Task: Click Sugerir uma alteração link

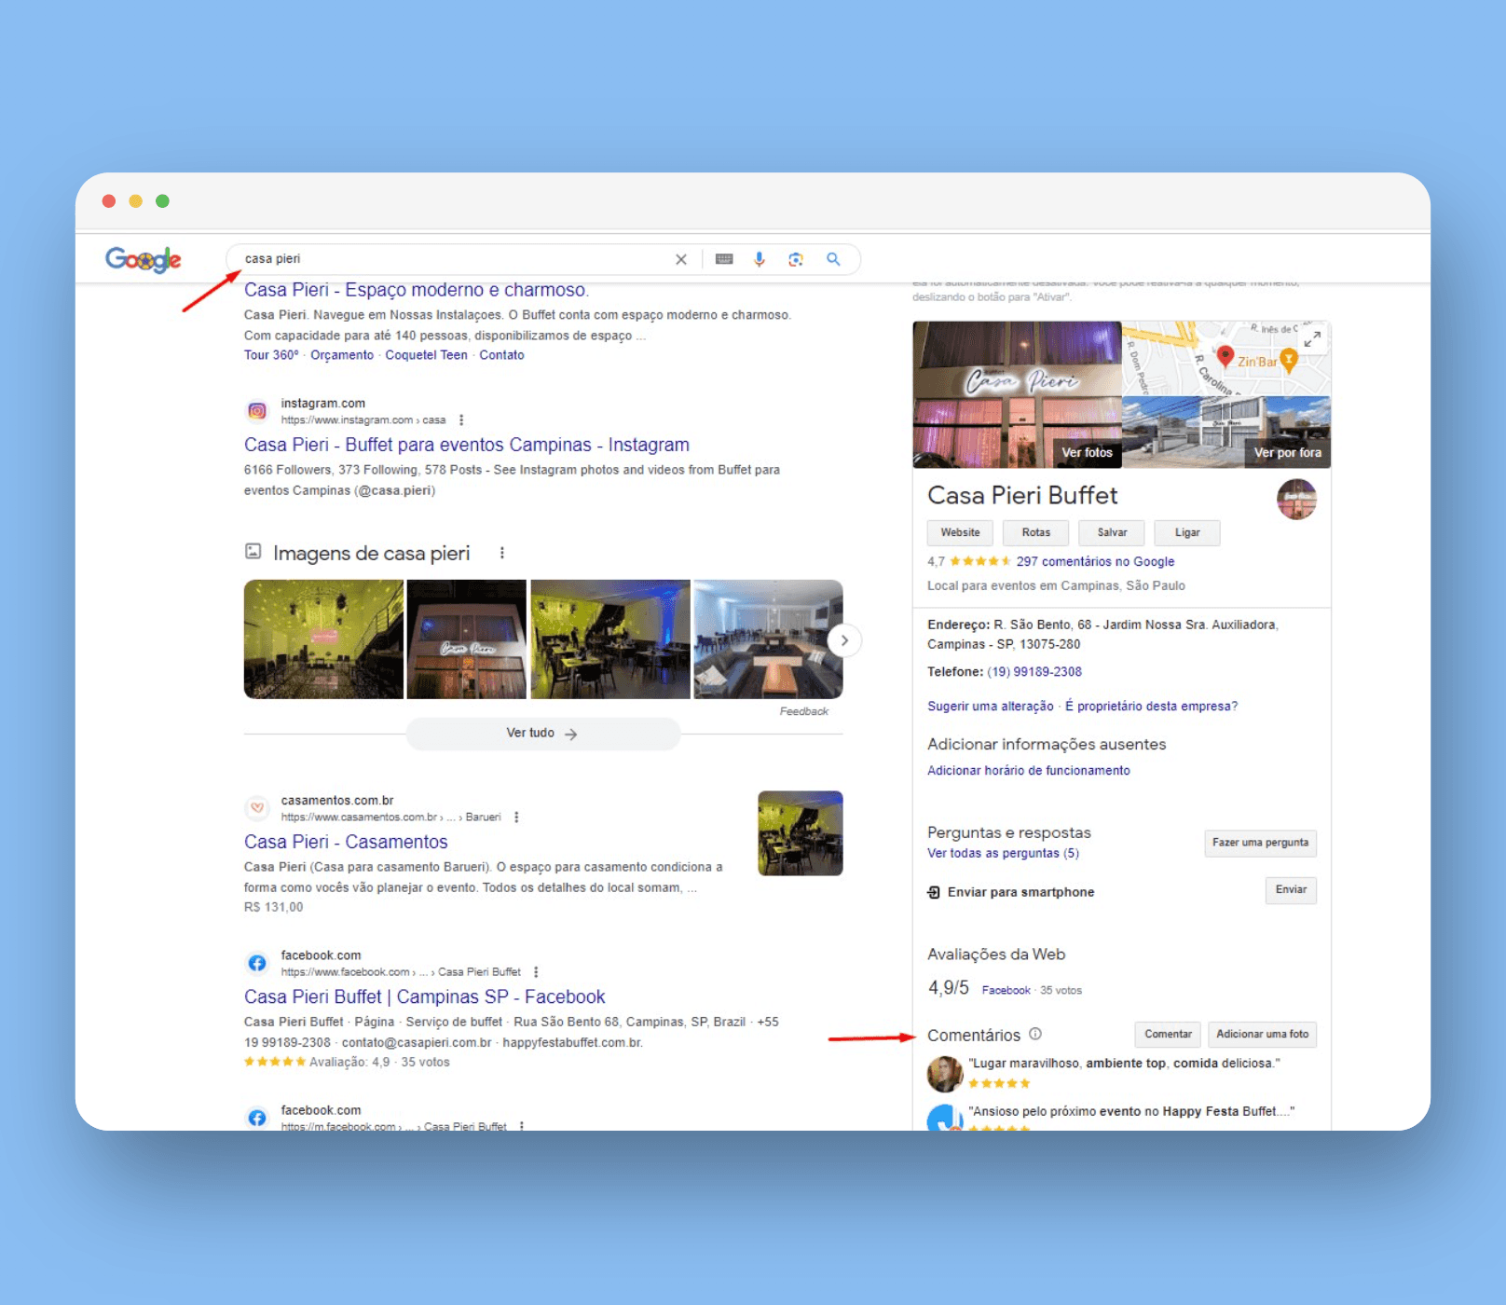Action: coord(991,707)
